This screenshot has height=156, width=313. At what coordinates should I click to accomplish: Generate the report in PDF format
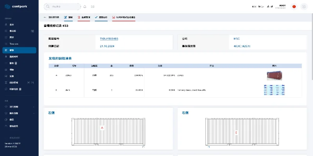pos(124,18)
